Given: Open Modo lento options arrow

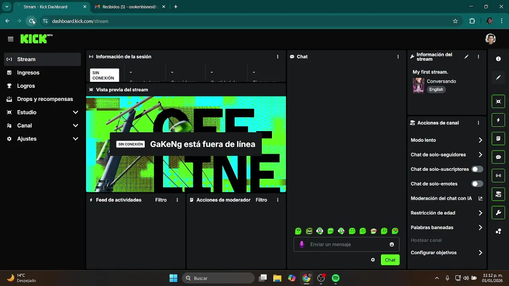Looking at the screenshot, I should click(x=480, y=140).
